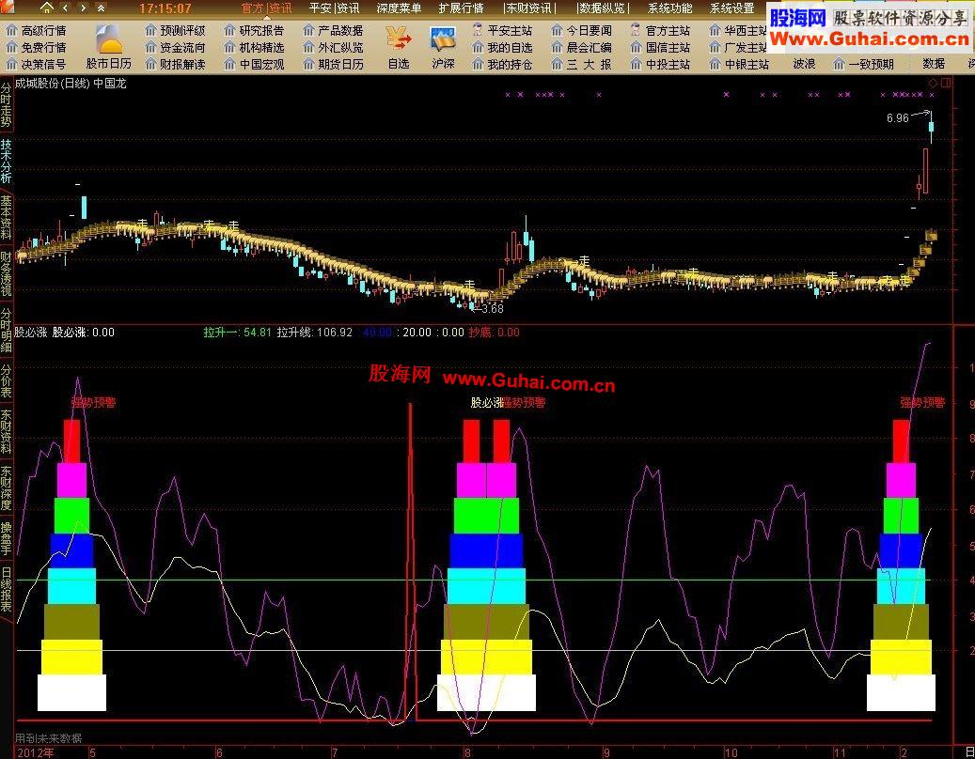Switch to the 财务透视 side tab
This screenshot has width=975, height=759.
point(7,274)
